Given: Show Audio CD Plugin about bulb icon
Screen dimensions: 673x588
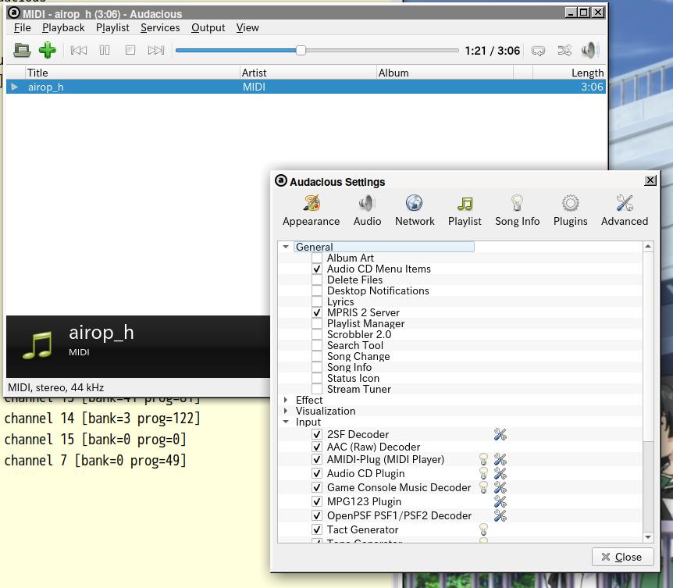Looking at the screenshot, I should [x=484, y=473].
